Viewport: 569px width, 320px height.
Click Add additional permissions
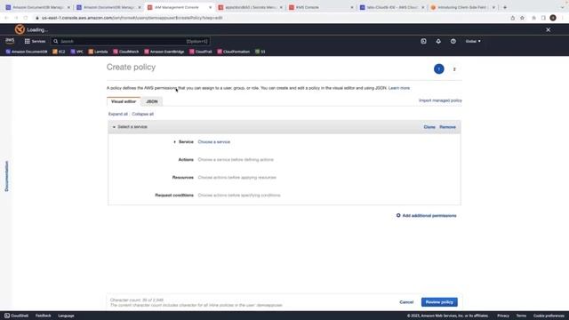tap(427, 215)
